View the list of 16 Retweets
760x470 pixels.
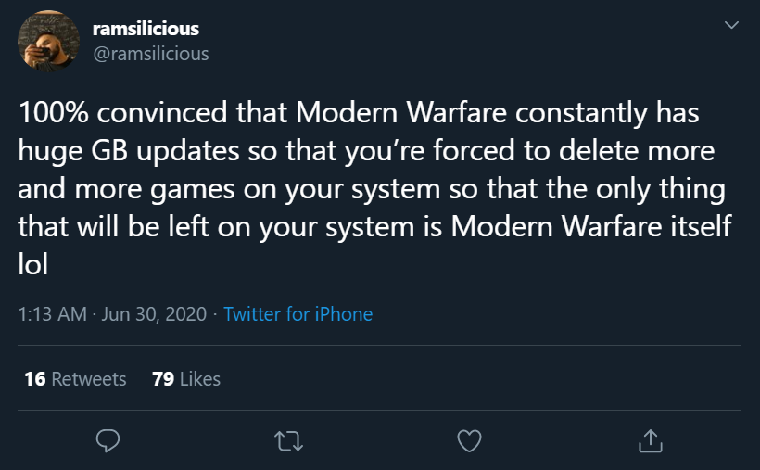pos(75,378)
